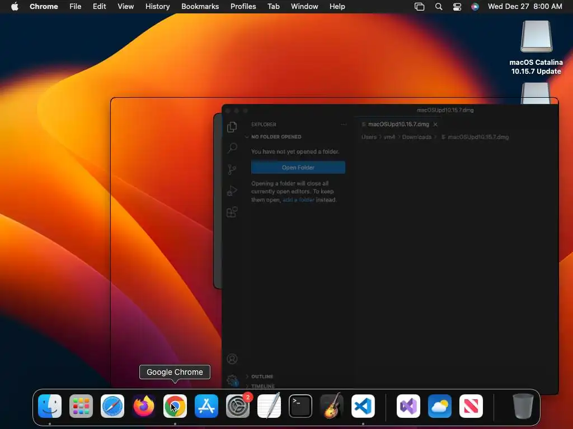Click Google Chrome icon in the Dock

pyautogui.click(x=175, y=406)
